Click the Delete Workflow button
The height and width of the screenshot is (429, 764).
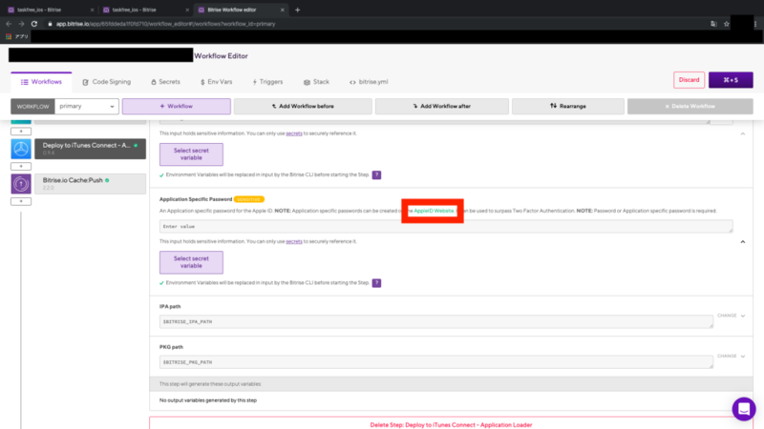pyautogui.click(x=690, y=106)
